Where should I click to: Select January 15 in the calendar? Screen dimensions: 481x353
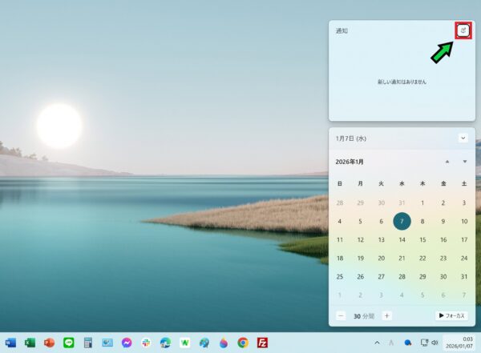pyautogui.click(x=422, y=239)
